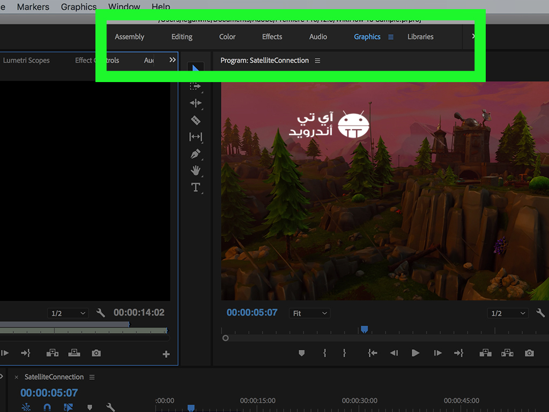This screenshot has height=412, width=549.
Task: Toggle Linked Selection in timeline
Action: point(68,407)
